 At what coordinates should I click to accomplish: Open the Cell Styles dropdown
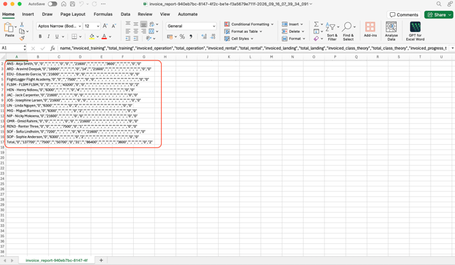click(239, 39)
